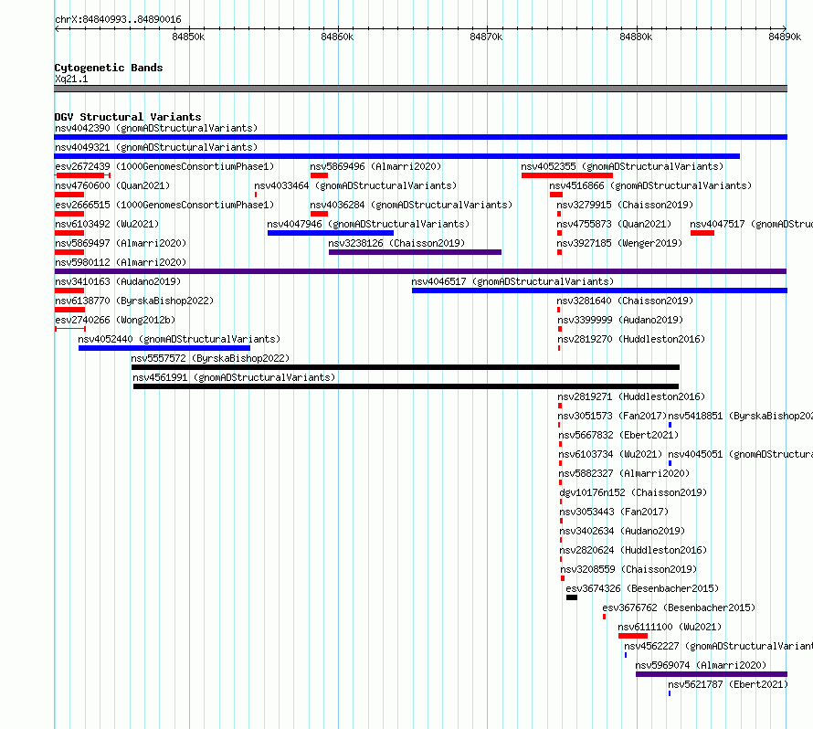Screen dimensions: 813x729
Task: Open the nsv6138770 ByrskaBishop2022 label
Action: (134, 301)
